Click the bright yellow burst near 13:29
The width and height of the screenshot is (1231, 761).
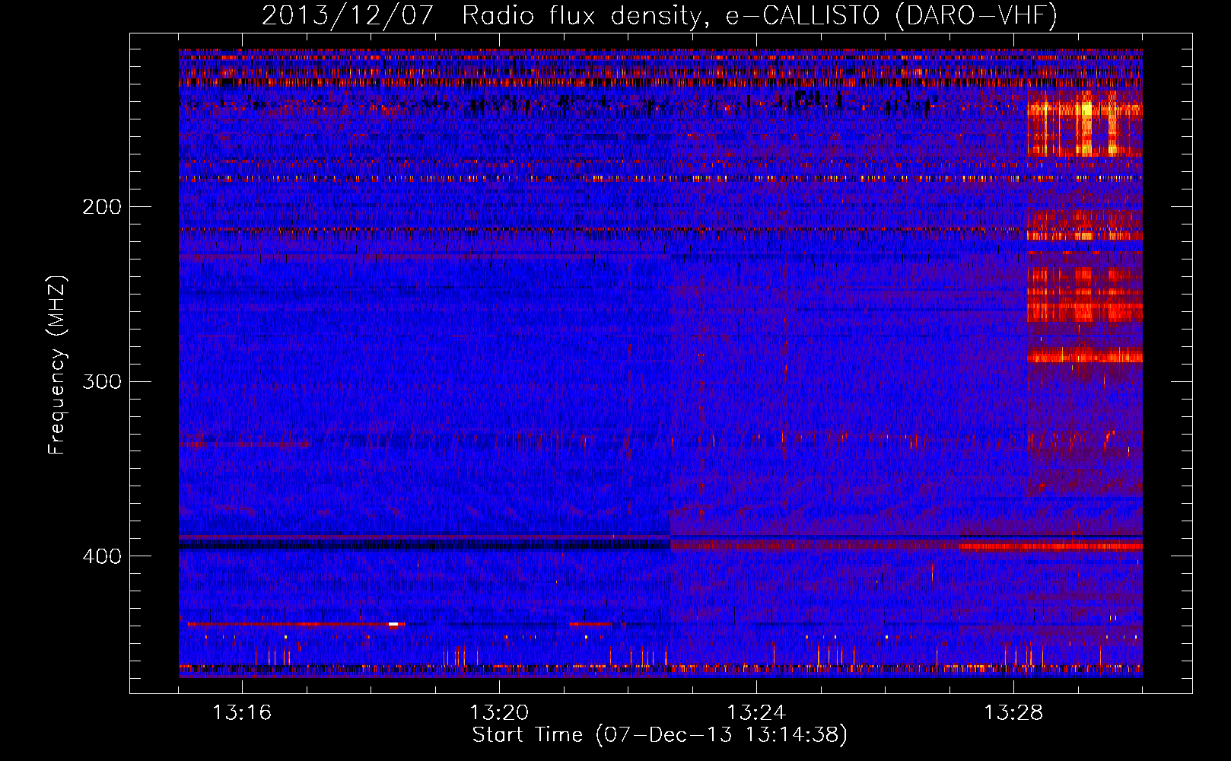(1086, 110)
